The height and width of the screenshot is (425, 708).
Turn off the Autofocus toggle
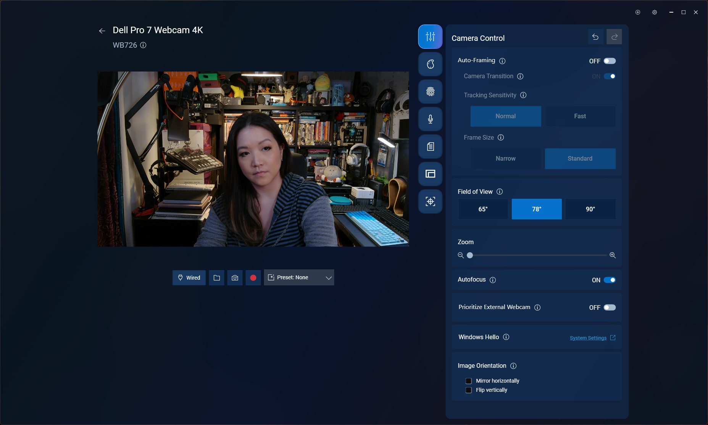pyautogui.click(x=610, y=280)
